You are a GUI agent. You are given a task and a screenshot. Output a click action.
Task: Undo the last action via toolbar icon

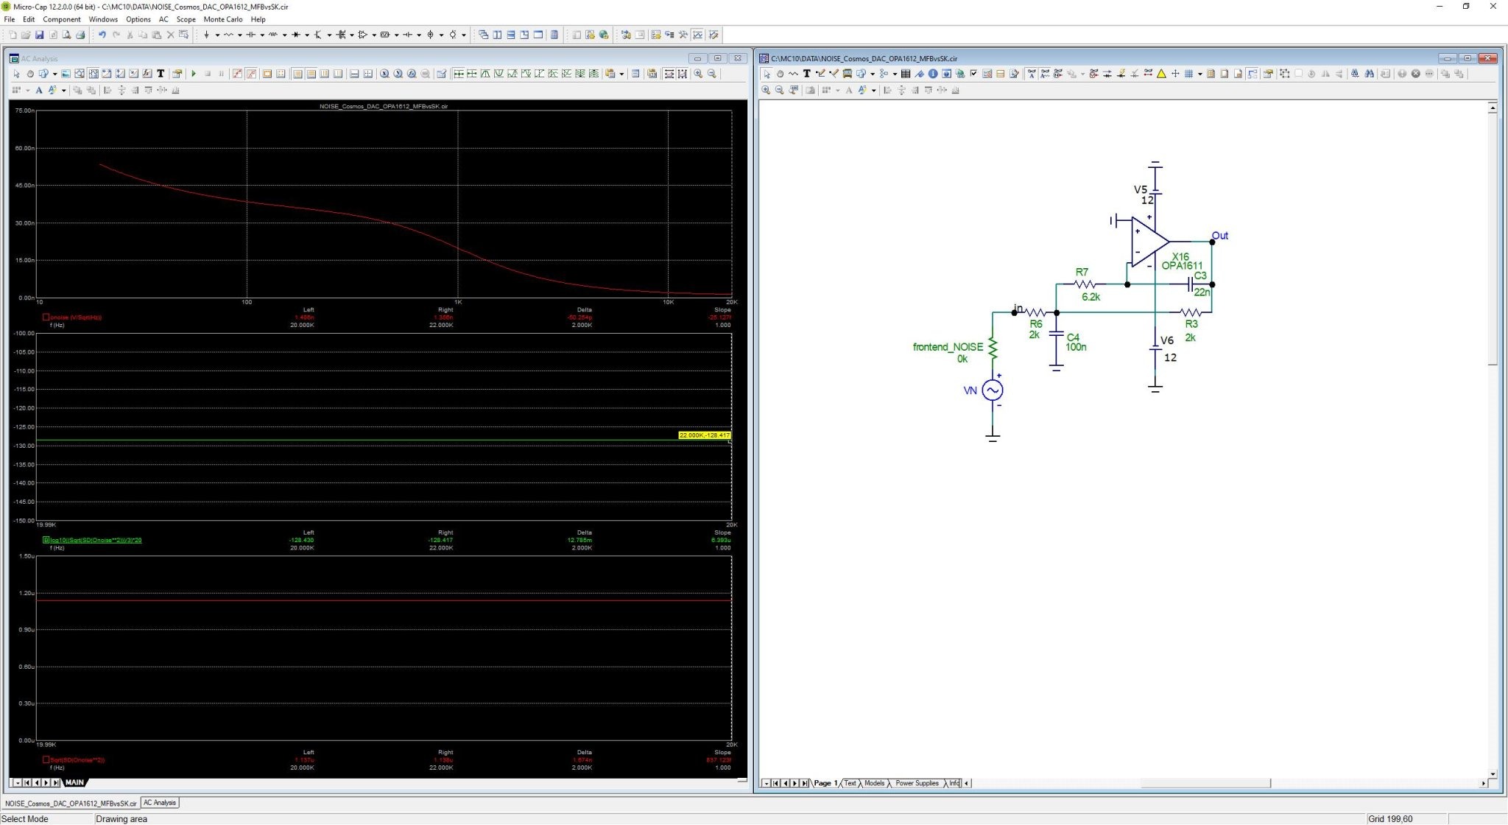point(102,35)
